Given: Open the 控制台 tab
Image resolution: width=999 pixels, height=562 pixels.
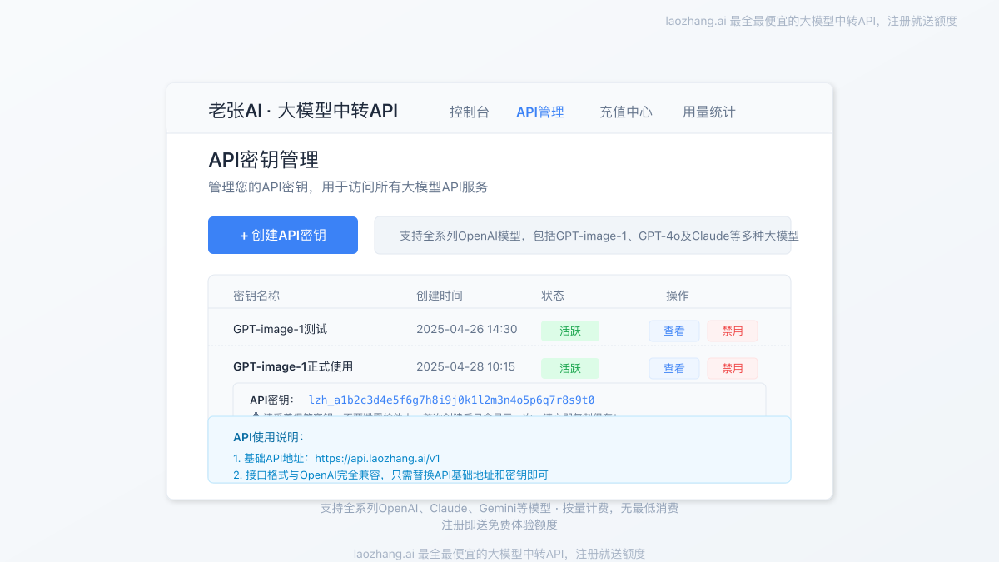Looking at the screenshot, I should [x=470, y=112].
